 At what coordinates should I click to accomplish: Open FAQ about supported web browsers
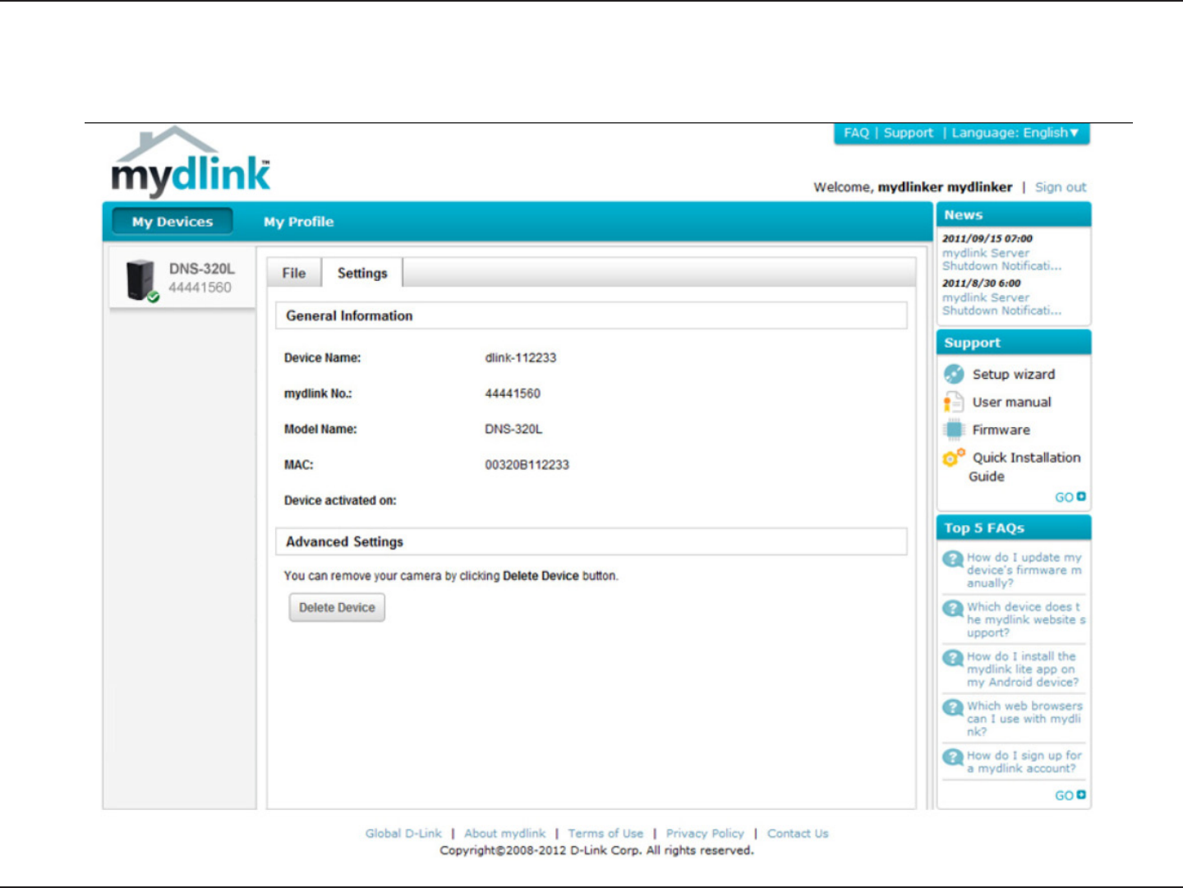[x=1024, y=719]
